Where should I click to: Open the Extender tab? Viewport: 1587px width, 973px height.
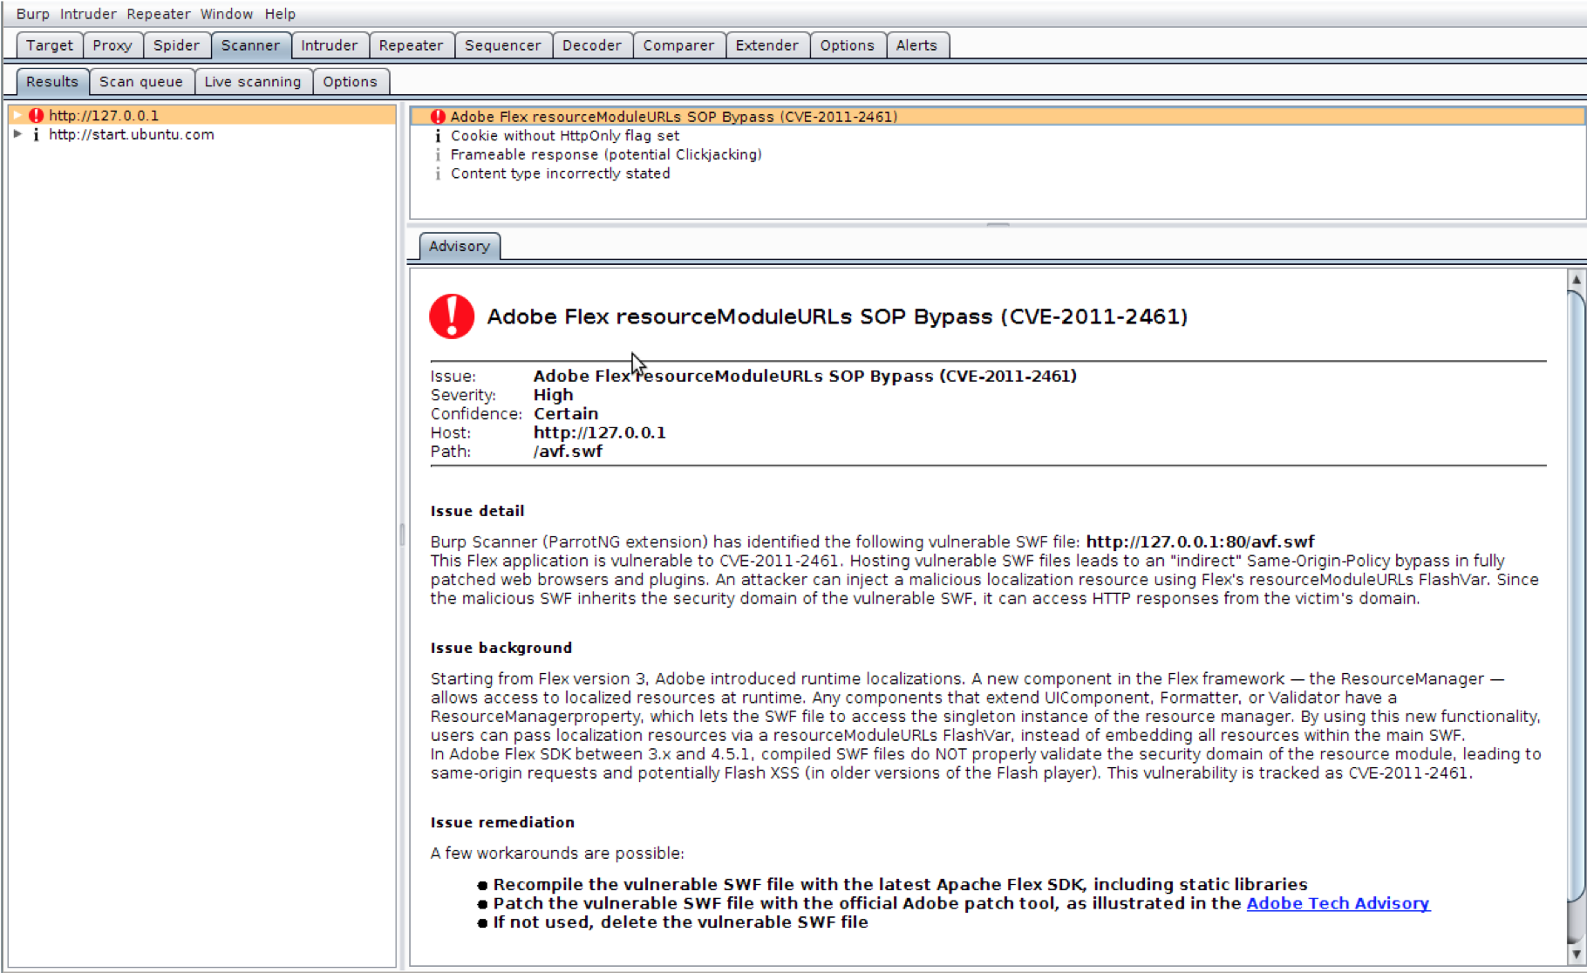pos(767,45)
